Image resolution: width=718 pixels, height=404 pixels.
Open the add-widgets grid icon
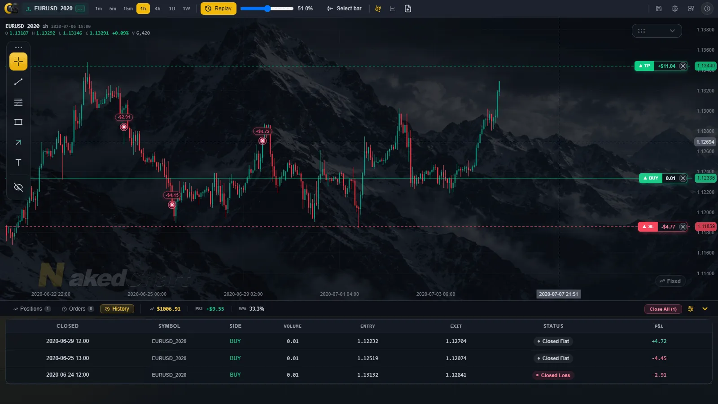pyautogui.click(x=691, y=9)
